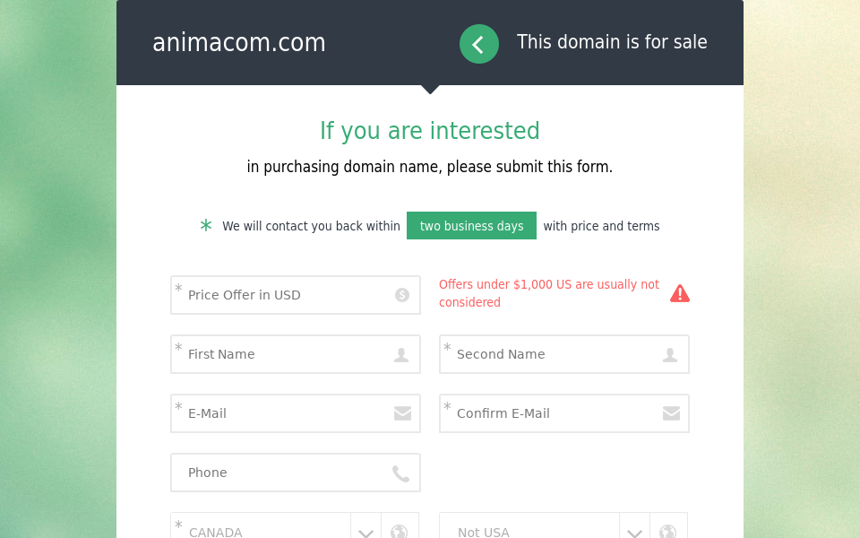860x538 pixels.
Task: Click the envelope icon in Confirm E-Mail
Action: point(671,413)
